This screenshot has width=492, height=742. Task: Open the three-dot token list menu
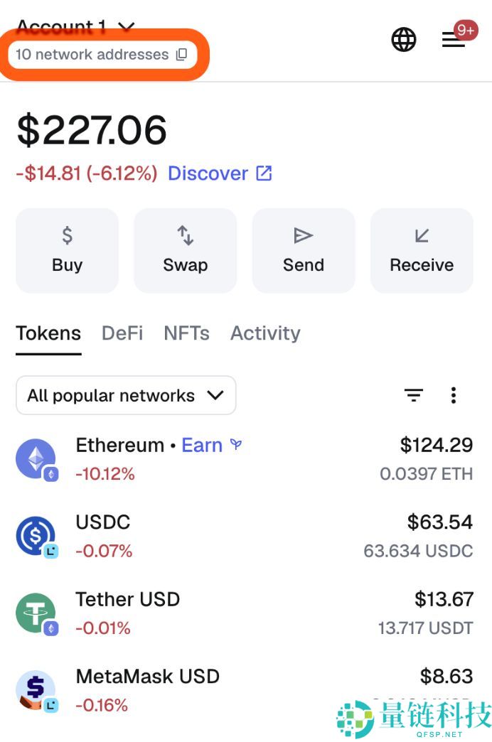pos(453,395)
